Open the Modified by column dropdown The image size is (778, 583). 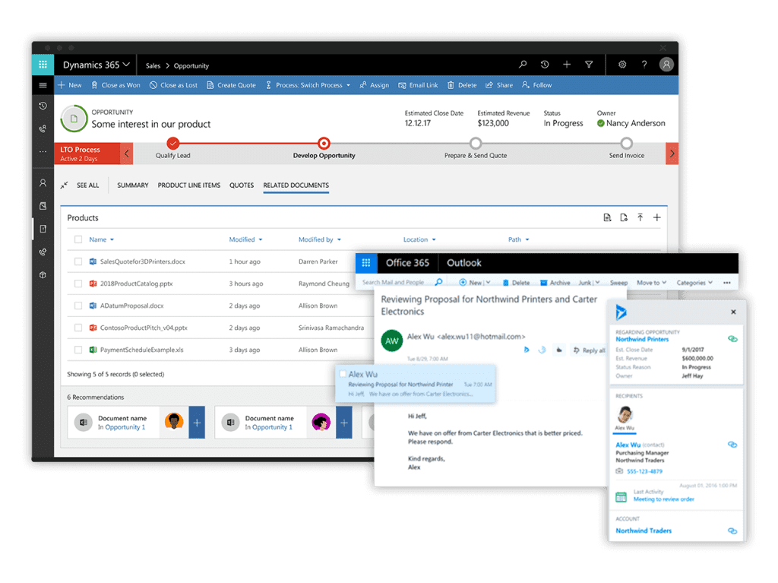click(x=340, y=240)
